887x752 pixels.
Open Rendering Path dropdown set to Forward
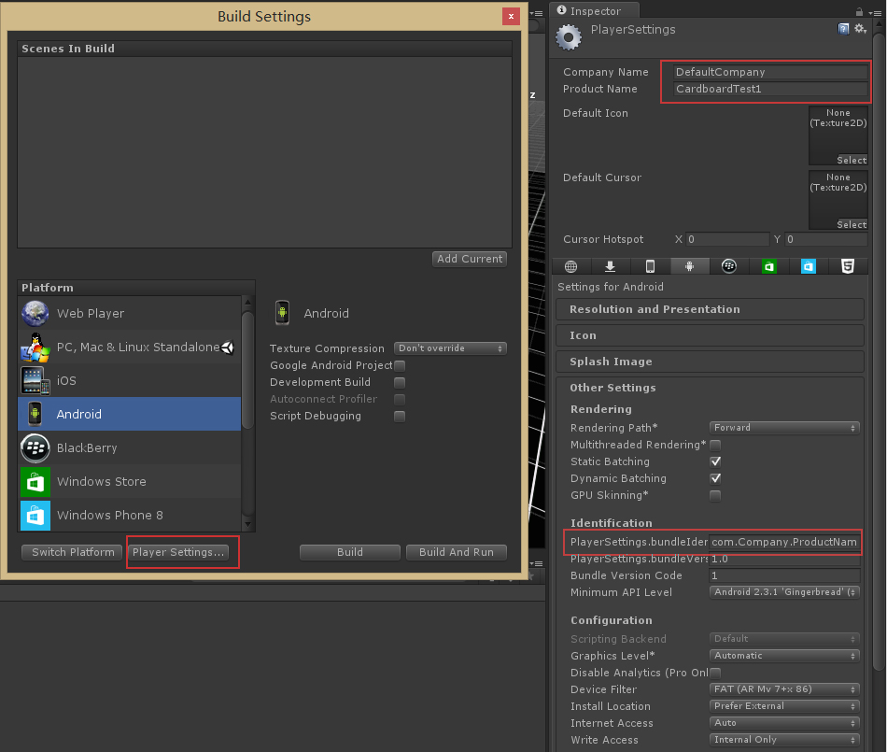[x=784, y=428]
